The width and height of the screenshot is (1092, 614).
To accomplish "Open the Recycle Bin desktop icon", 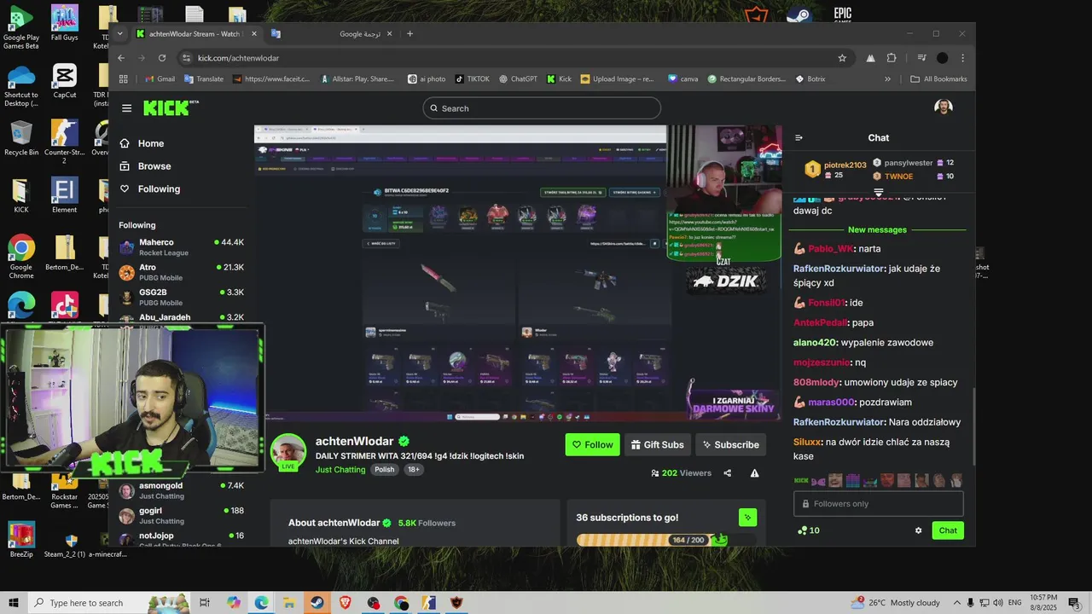I will [x=21, y=139].
